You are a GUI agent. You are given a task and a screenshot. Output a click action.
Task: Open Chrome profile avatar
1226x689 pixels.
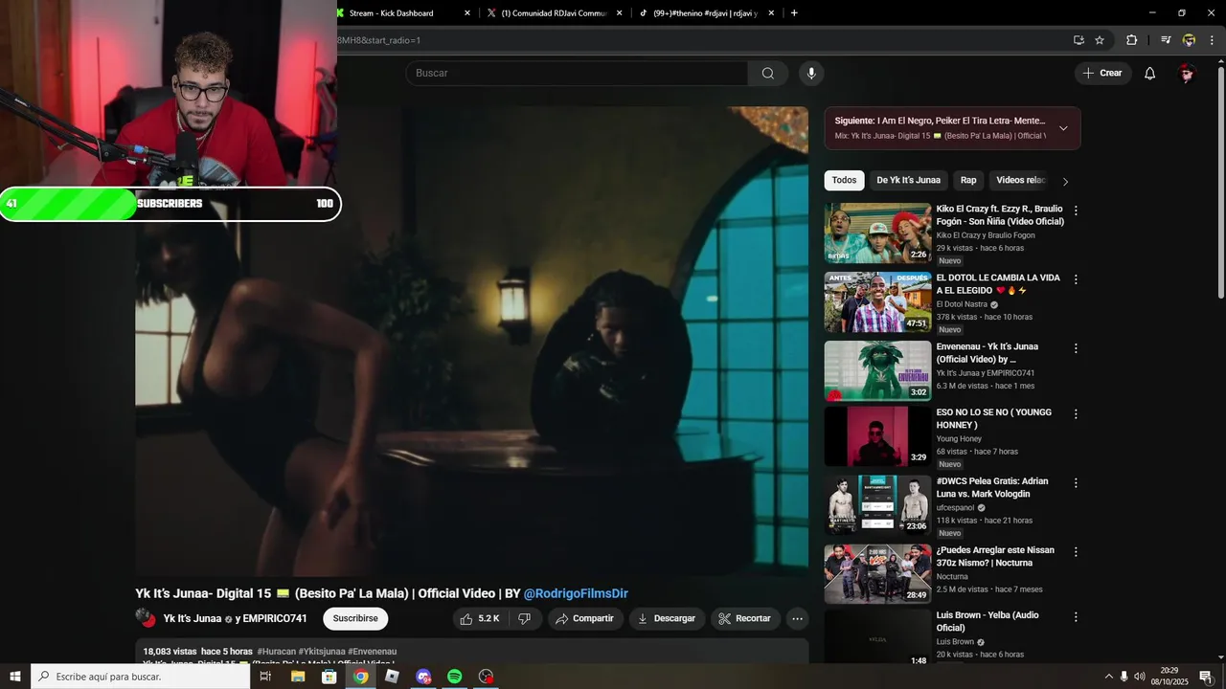(x=1189, y=40)
